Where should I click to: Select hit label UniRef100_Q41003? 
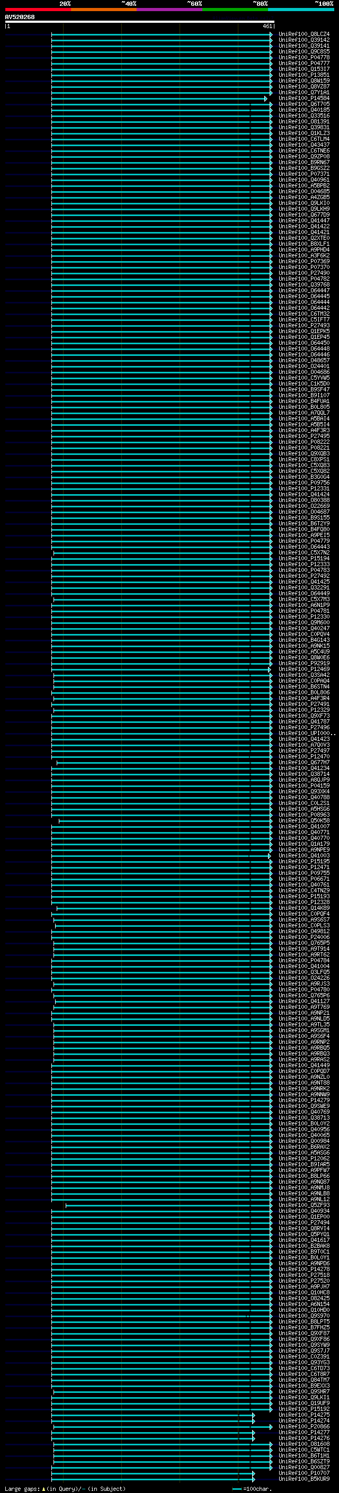tap(304, 856)
